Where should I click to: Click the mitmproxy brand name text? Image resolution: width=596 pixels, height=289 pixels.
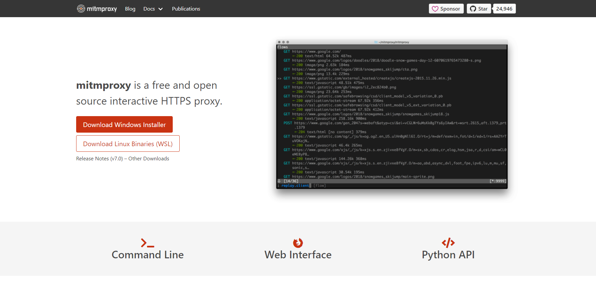point(102,9)
